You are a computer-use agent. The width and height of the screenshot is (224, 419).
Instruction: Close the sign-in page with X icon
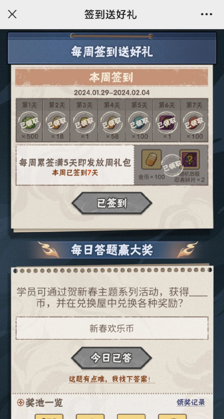pos(12,14)
